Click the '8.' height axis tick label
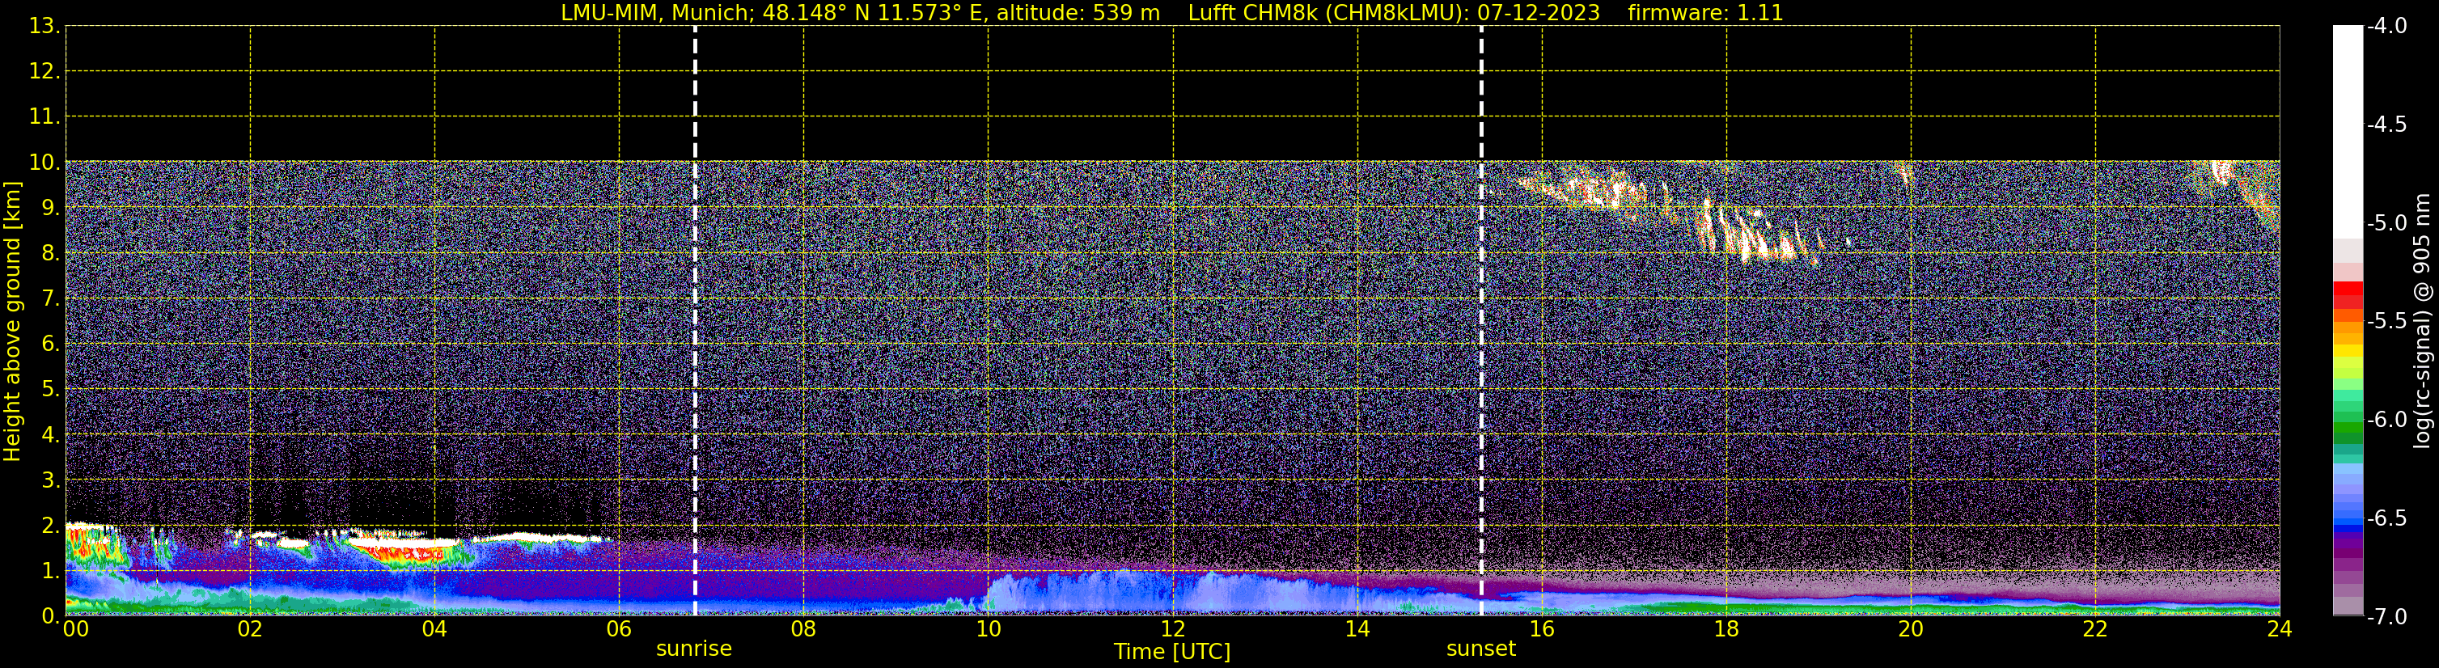The height and width of the screenshot is (668, 2439). tap(50, 254)
